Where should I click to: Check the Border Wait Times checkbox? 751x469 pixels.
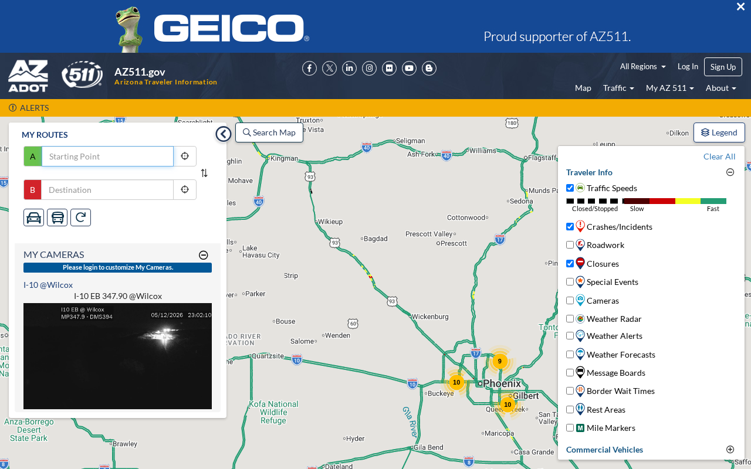pyautogui.click(x=570, y=391)
